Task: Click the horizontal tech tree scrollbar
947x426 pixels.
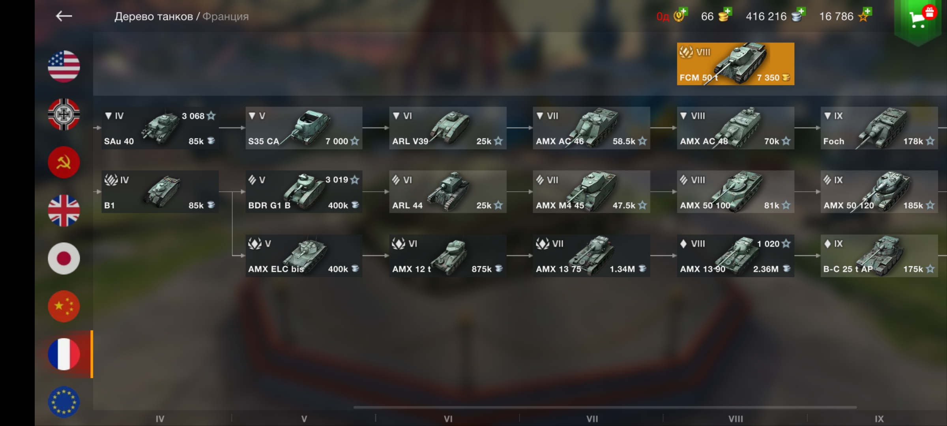Action: 605,407
